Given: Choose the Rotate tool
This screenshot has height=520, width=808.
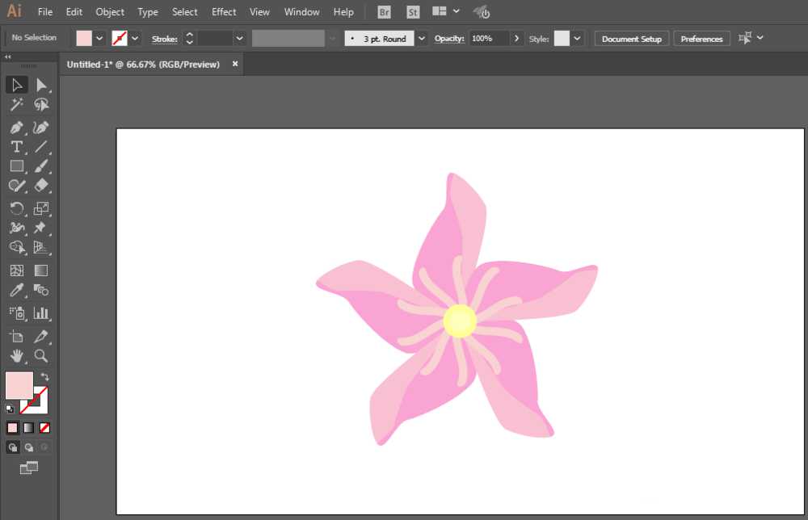Looking at the screenshot, I should tap(16, 208).
